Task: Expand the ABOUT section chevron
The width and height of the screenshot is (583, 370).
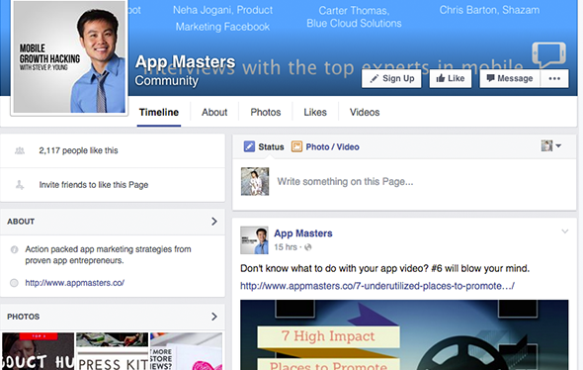Action: coord(214,222)
